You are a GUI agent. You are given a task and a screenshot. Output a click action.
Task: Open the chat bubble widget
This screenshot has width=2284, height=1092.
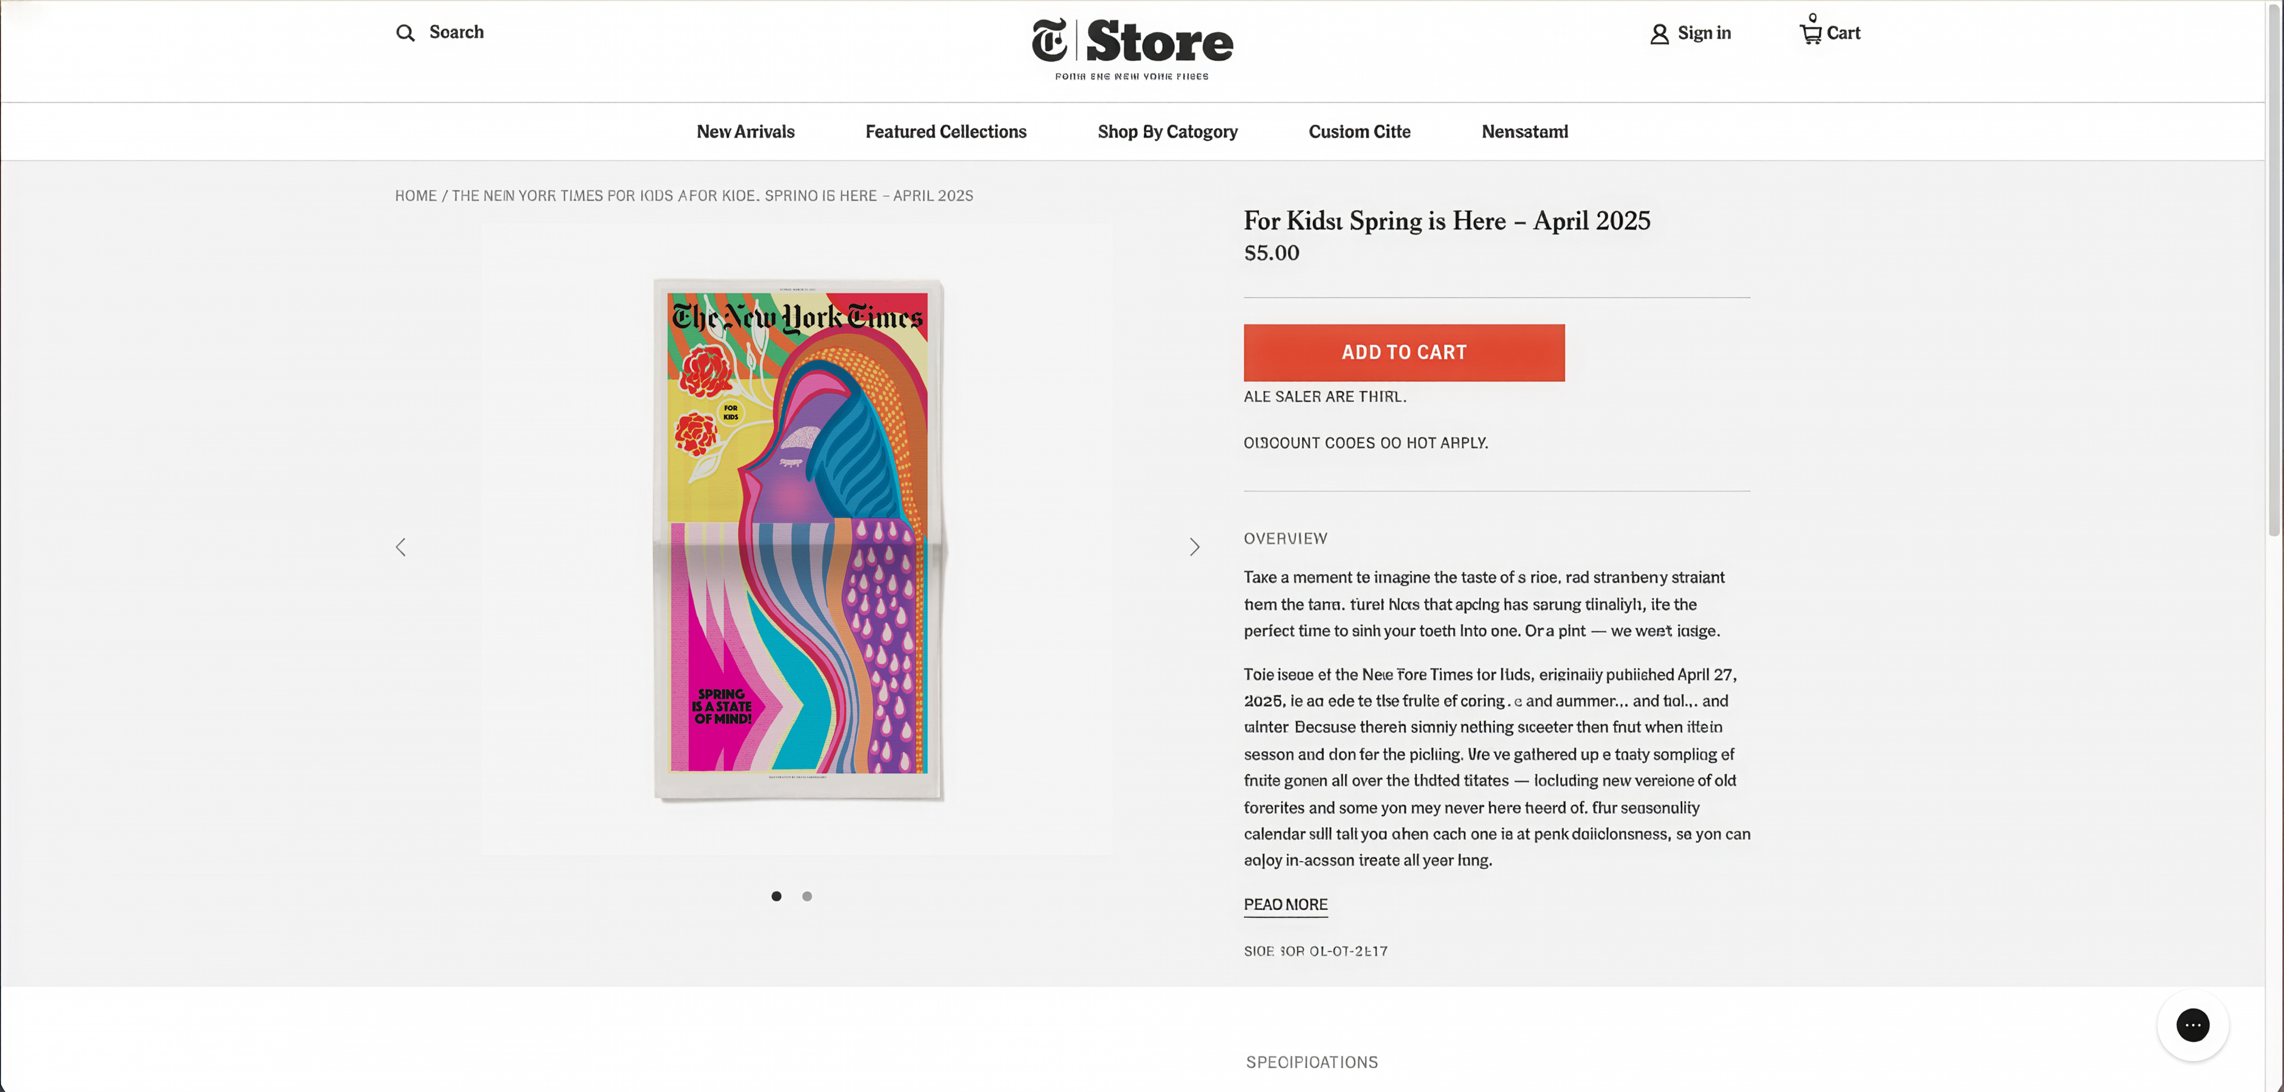[x=2192, y=1025]
